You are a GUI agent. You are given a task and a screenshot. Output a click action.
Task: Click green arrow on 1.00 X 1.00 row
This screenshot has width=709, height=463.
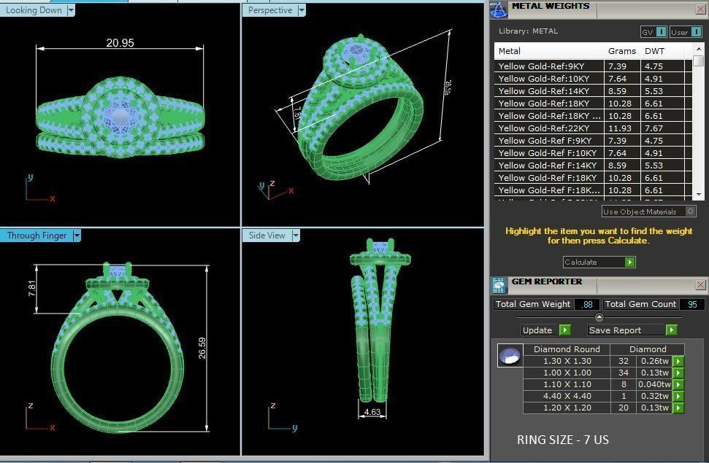point(678,373)
